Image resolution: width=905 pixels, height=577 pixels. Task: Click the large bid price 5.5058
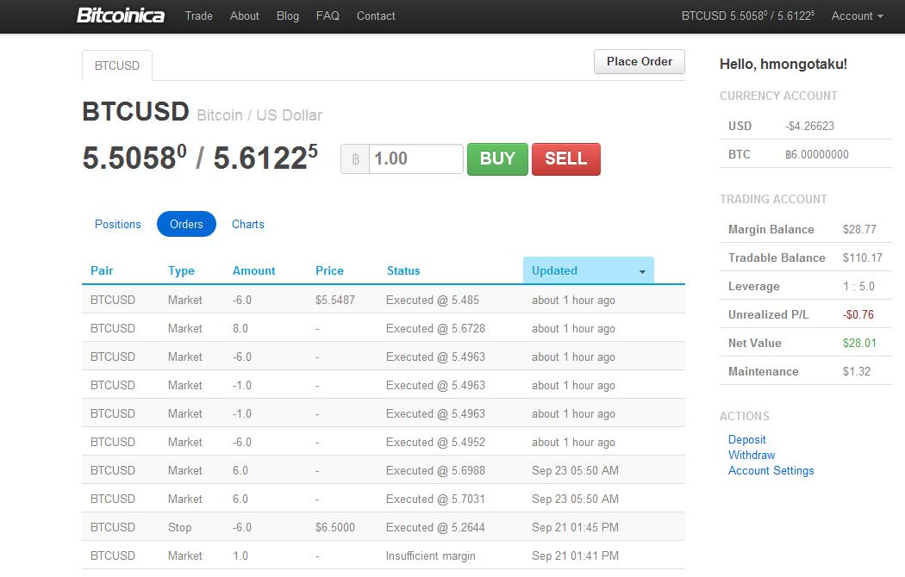(x=134, y=158)
